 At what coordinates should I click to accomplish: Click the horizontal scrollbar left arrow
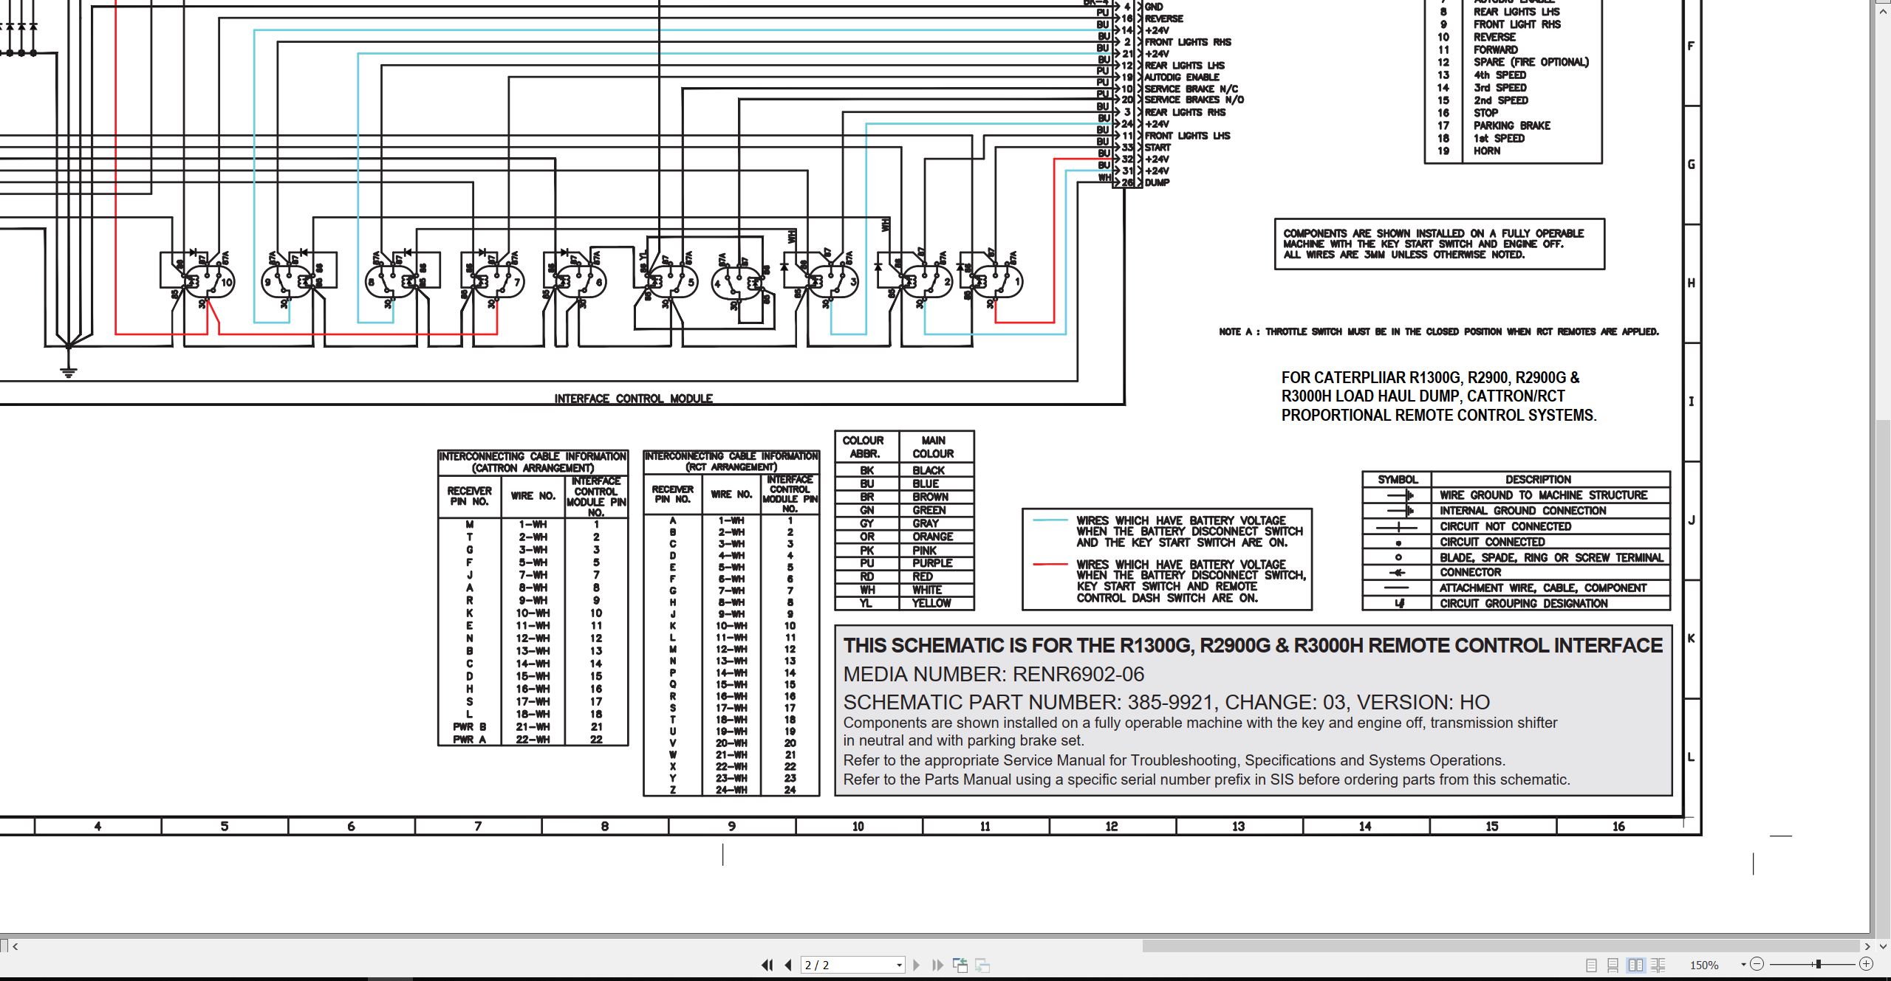tap(16, 946)
